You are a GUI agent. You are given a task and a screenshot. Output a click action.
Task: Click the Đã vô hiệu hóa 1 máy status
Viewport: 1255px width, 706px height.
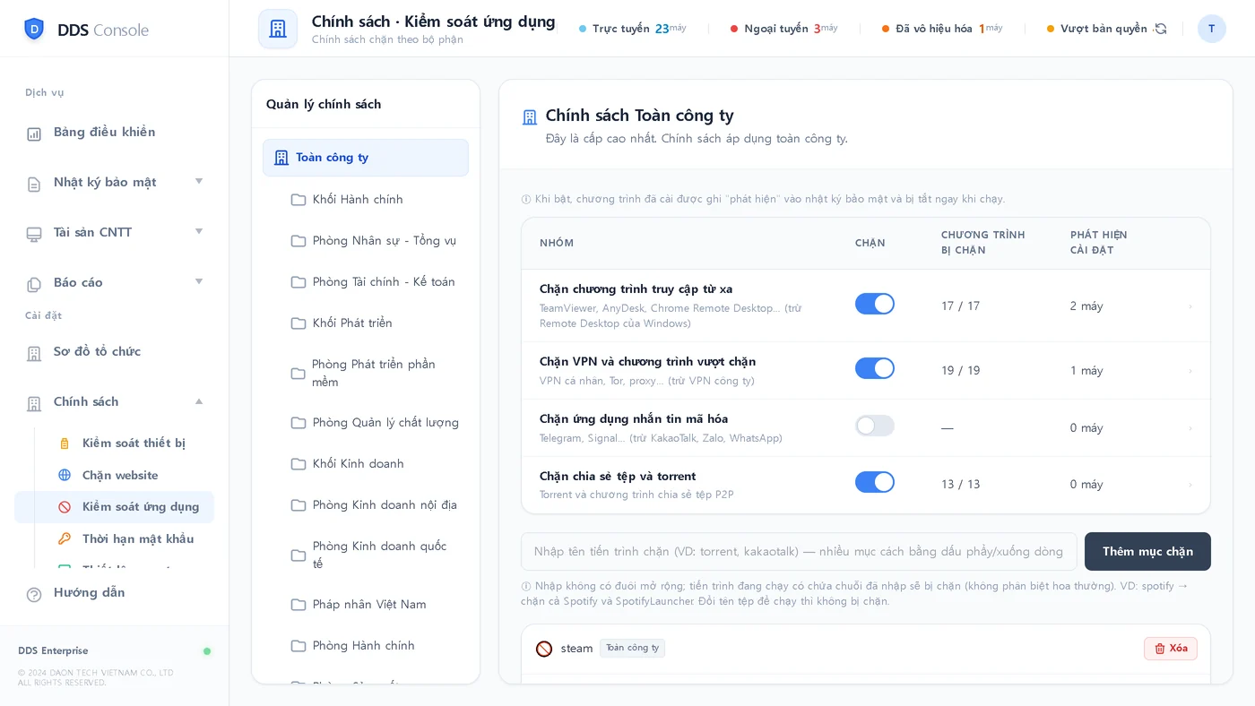(x=942, y=29)
